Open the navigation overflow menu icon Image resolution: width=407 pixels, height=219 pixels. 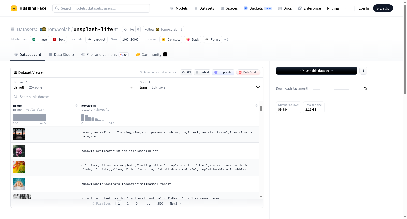347,8
